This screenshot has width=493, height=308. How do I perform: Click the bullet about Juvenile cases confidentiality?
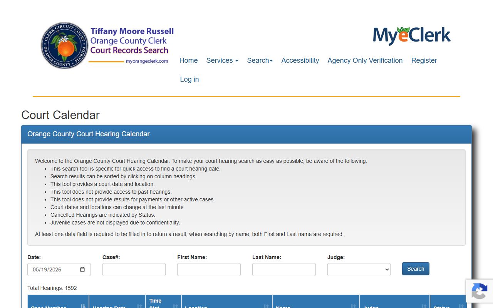tap(115, 223)
